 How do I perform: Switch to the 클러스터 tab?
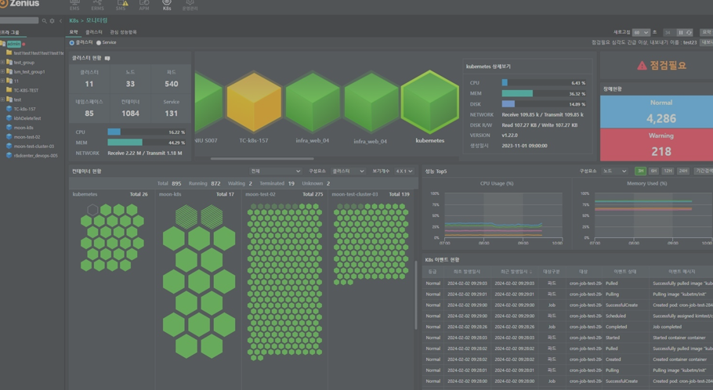click(94, 32)
